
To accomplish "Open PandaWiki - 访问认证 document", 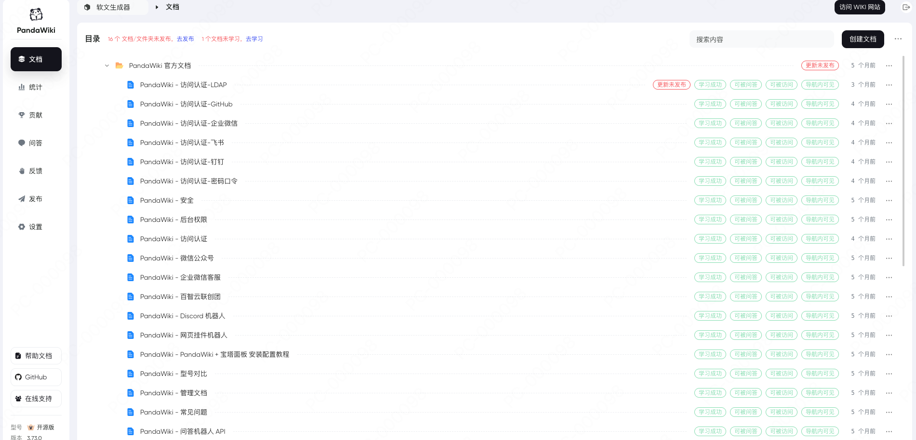I will pyautogui.click(x=173, y=239).
